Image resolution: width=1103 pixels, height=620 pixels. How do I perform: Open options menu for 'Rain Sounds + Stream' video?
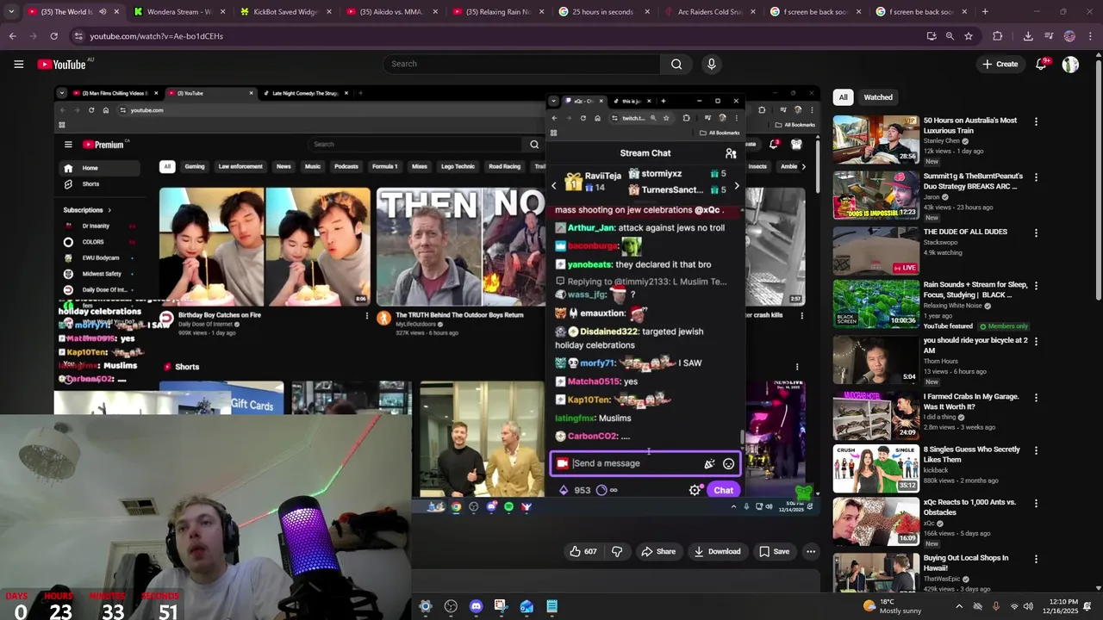pyautogui.click(x=1036, y=285)
